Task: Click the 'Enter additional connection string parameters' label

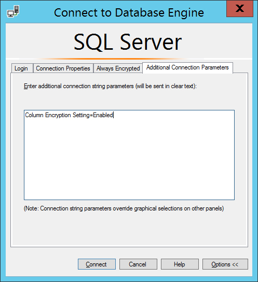Action: [110, 86]
